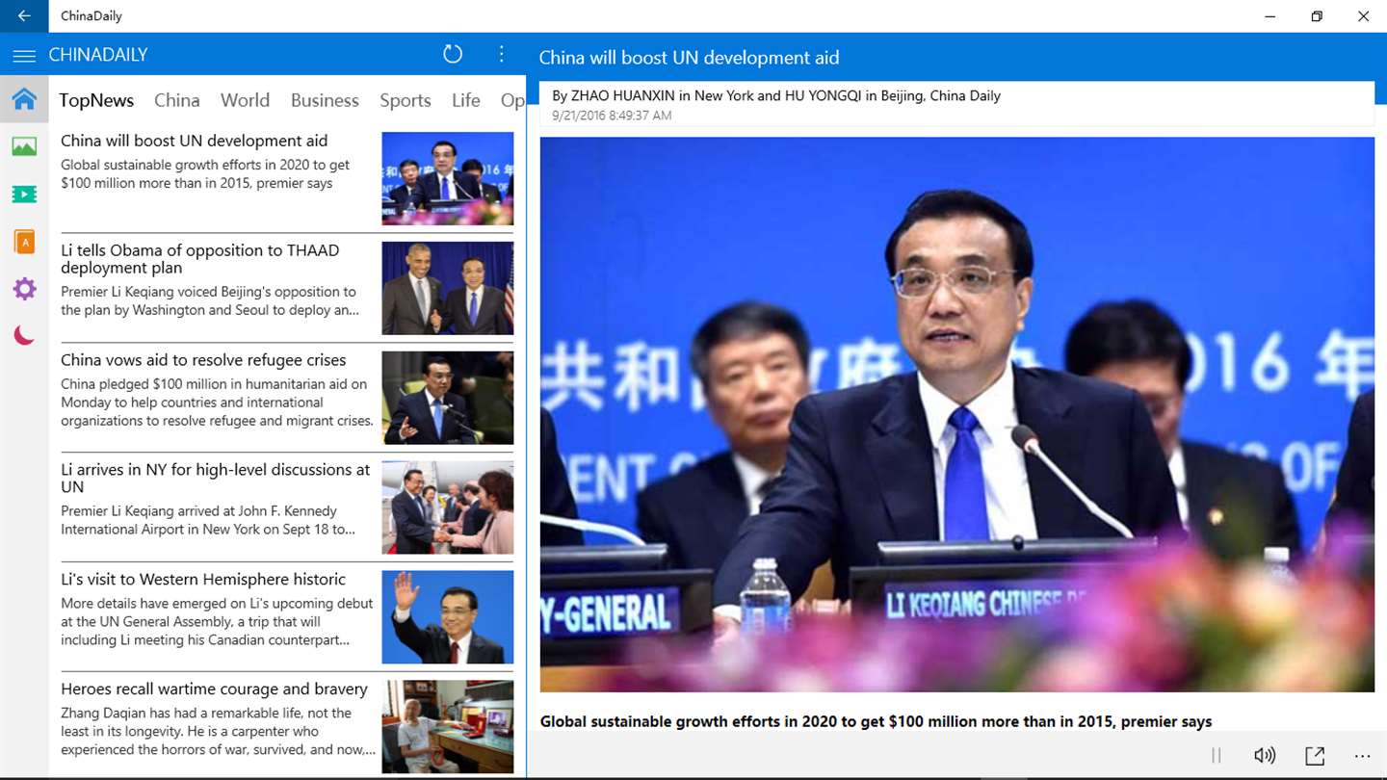Open 'Li's visit to Western Hemisphere historic'

pos(203,580)
